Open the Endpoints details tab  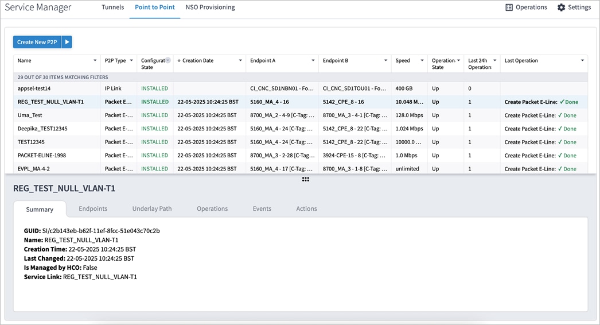click(93, 209)
